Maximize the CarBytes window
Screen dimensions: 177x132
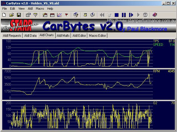(168, 3)
